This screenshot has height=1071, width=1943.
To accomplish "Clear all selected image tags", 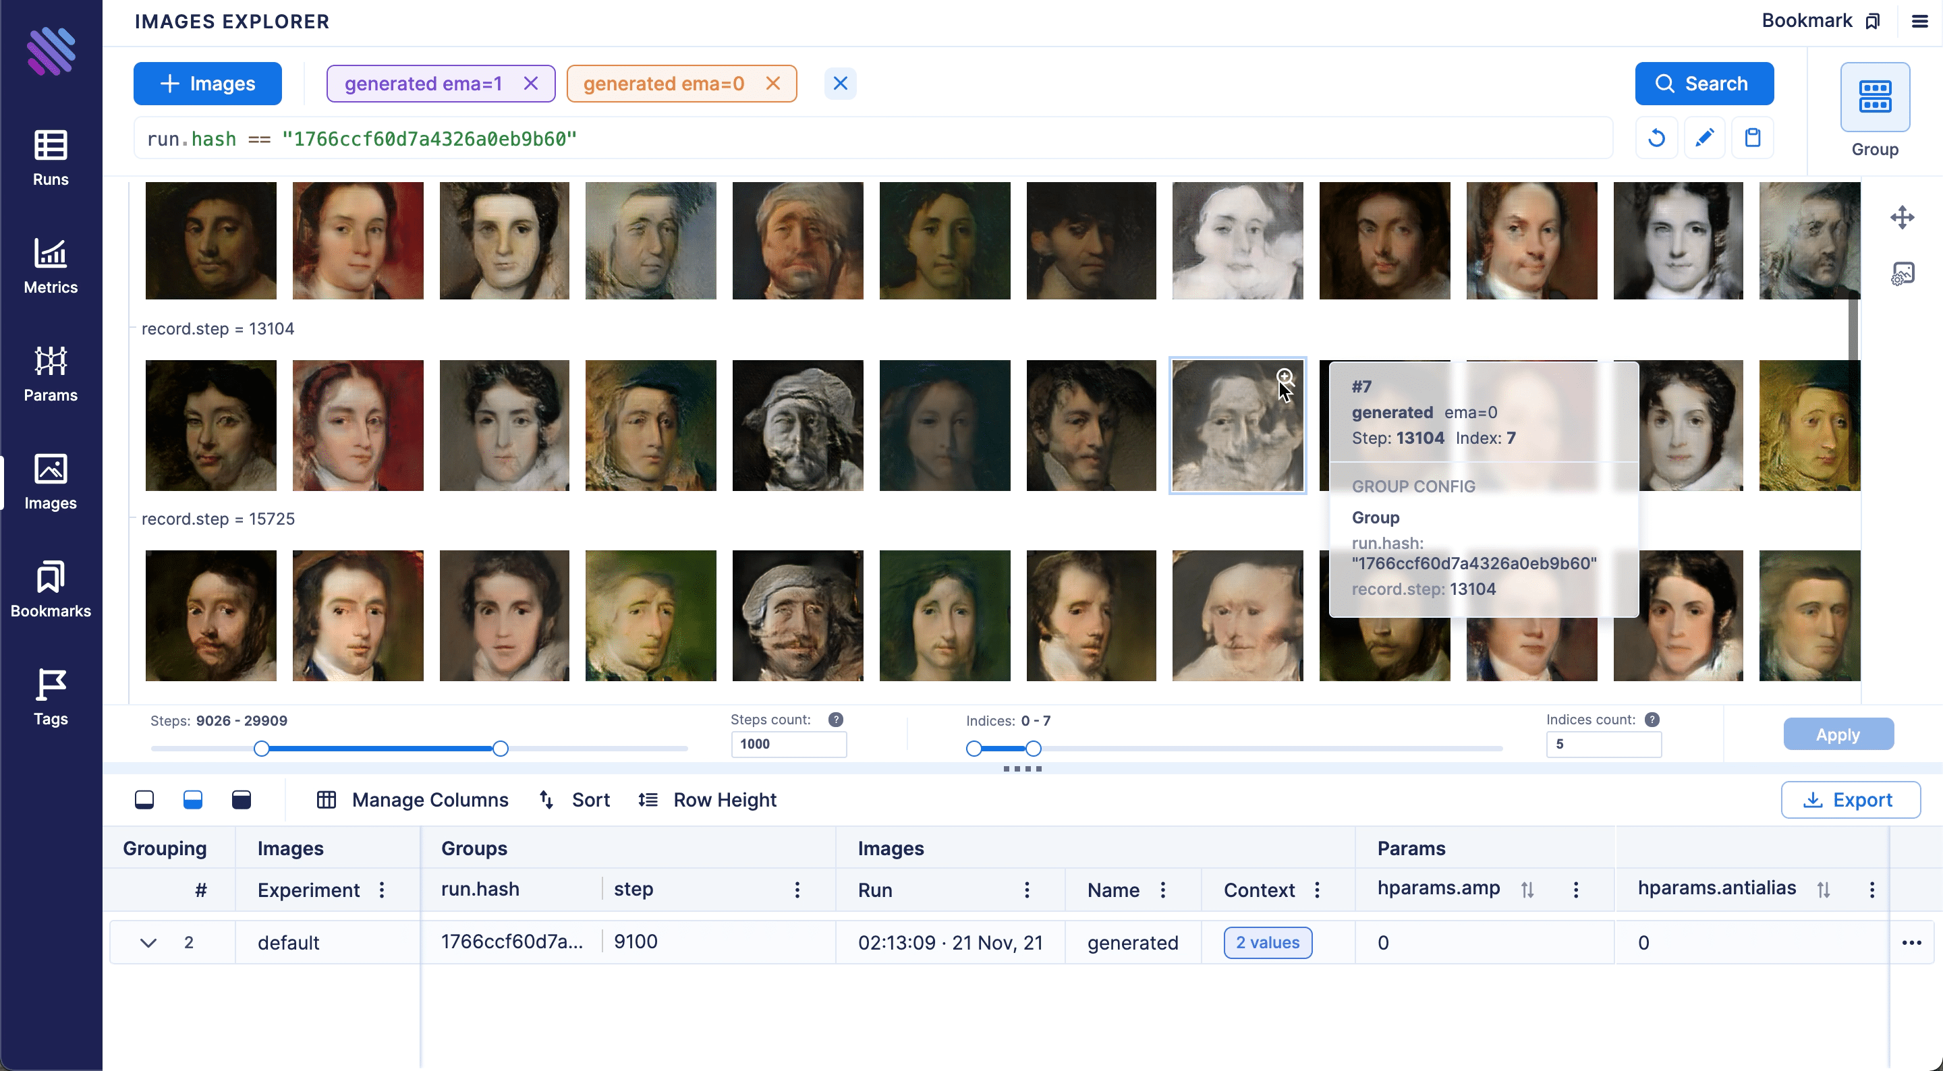I will tap(840, 83).
